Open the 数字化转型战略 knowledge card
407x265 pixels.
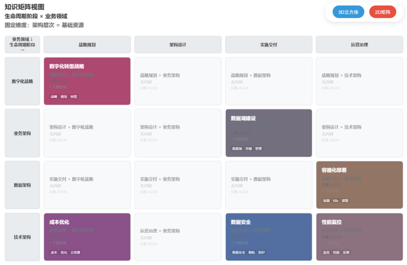87,81
